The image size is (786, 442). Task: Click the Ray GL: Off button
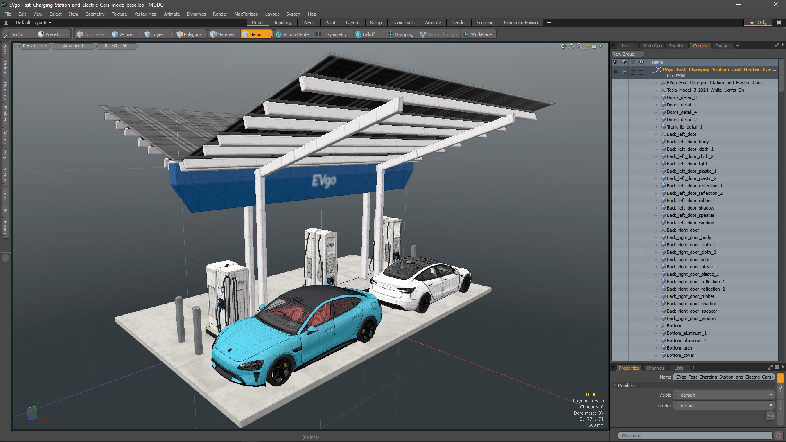[116, 46]
